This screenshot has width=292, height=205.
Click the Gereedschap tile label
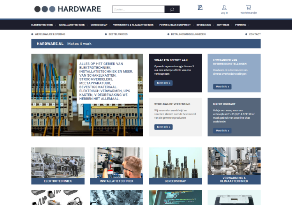point(175,181)
